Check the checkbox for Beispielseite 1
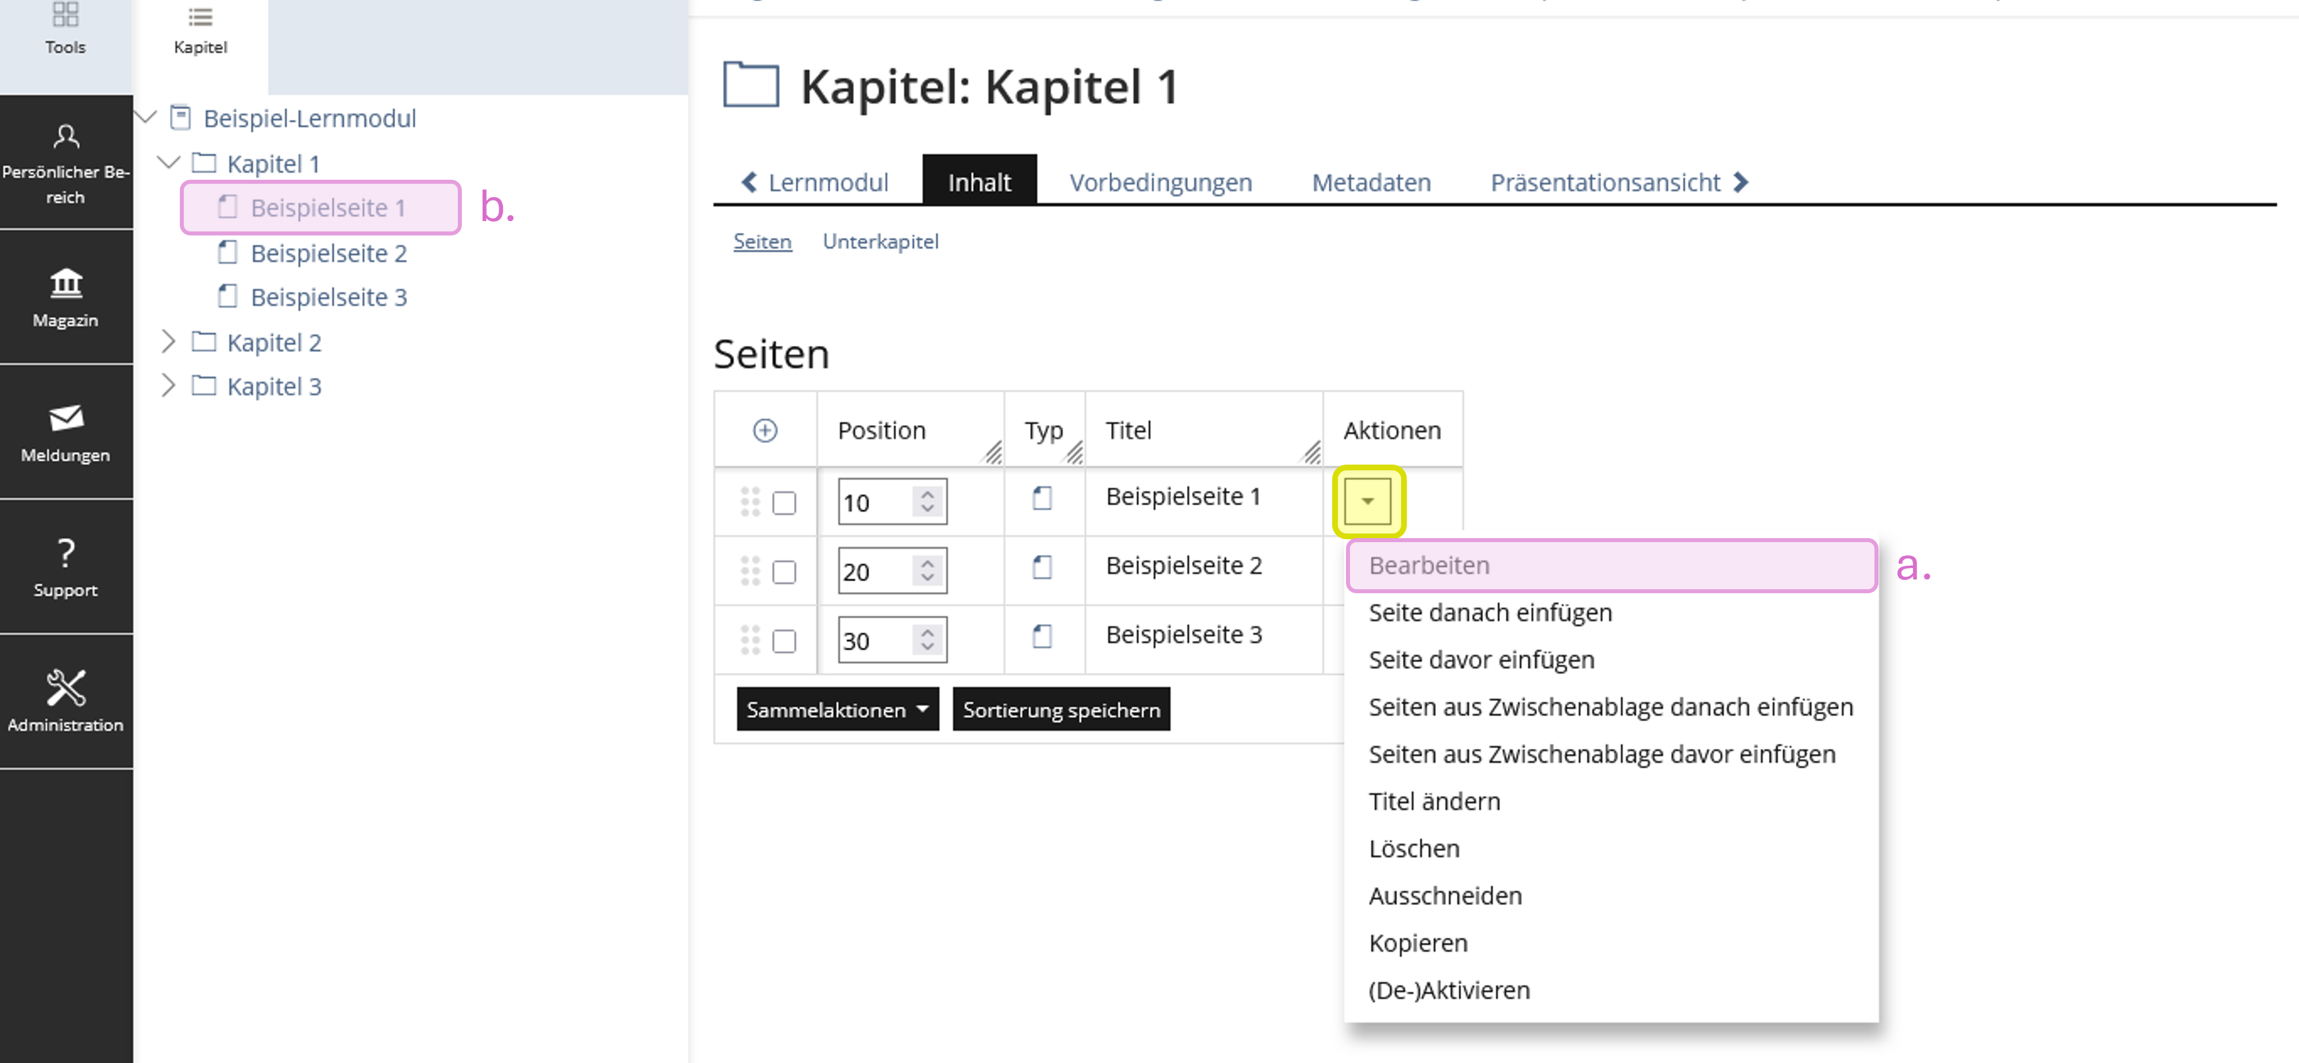The width and height of the screenshot is (2299, 1063). [x=785, y=504]
